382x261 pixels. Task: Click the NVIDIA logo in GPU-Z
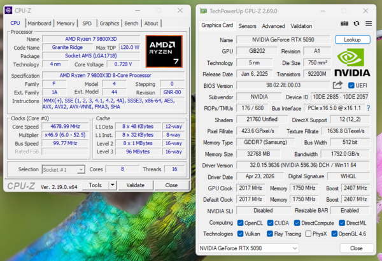pos(352,62)
